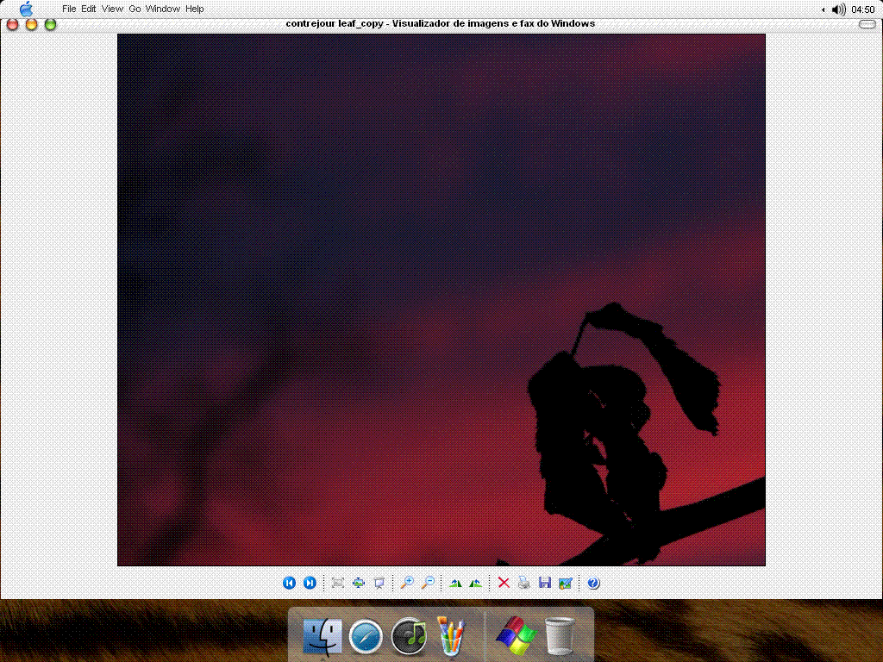Save a copy with floppy disk icon
Viewport: 883px width, 662px height.
click(x=545, y=583)
